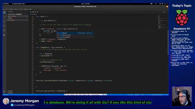Click the Split Editor icon
Screen dimensions: 195x109
[x=164, y=12]
